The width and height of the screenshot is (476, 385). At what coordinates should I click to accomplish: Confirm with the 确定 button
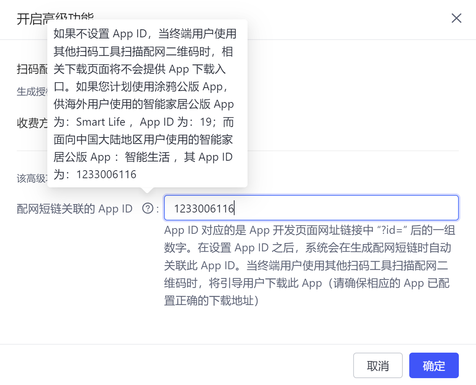434,366
